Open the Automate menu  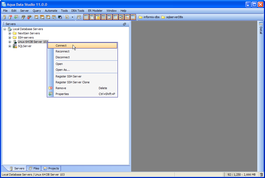click(51, 11)
